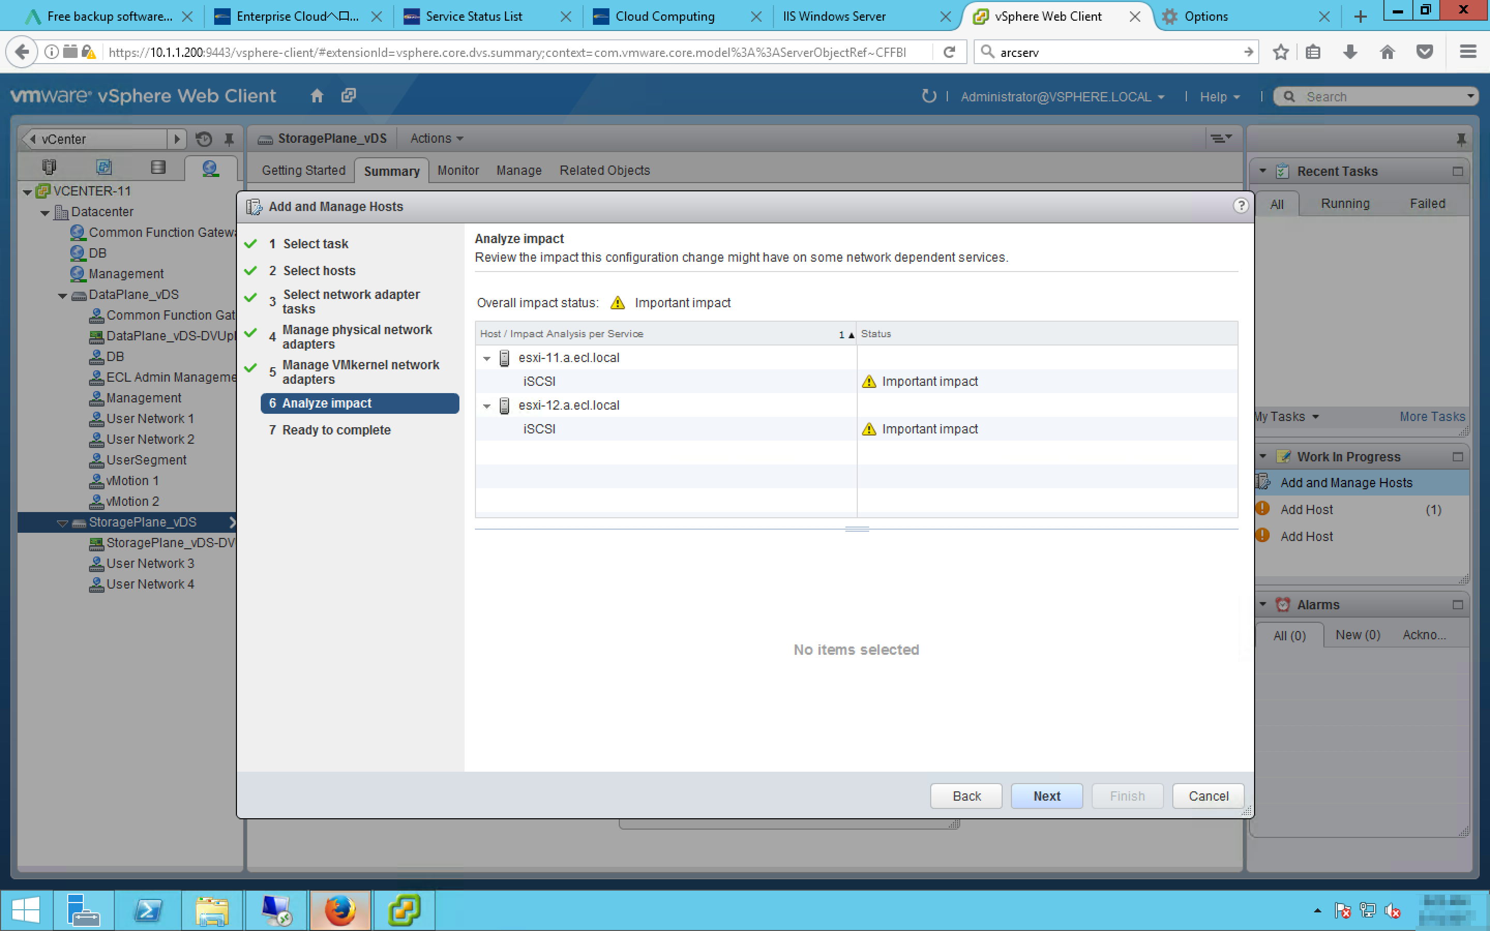Click the refresh icon near Administrator menu

928,96
